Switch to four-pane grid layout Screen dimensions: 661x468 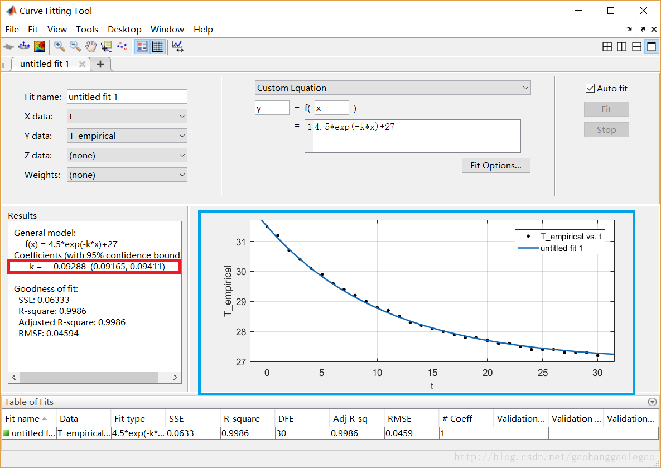pos(607,47)
